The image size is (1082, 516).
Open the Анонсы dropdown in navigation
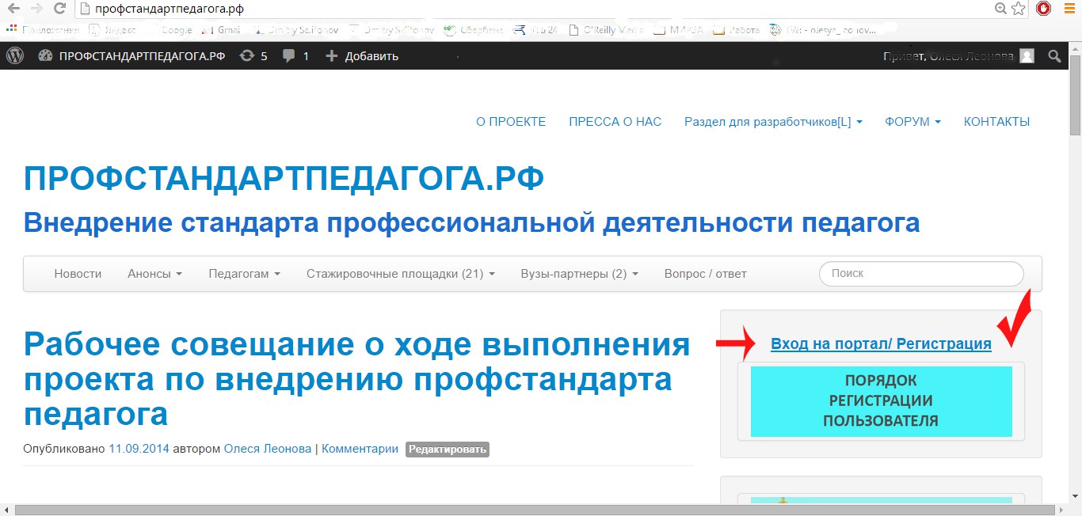pyautogui.click(x=154, y=274)
